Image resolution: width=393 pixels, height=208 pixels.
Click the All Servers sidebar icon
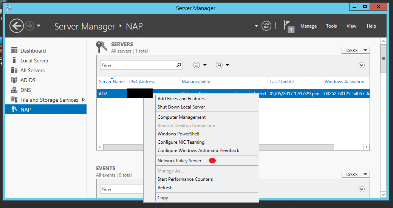click(x=14, y=70)
